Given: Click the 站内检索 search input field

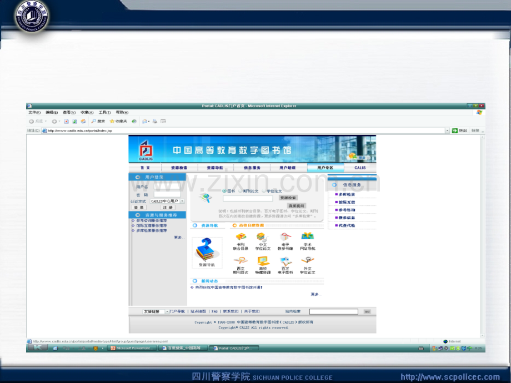Looking at the screenshot, I should pos(333,311).
